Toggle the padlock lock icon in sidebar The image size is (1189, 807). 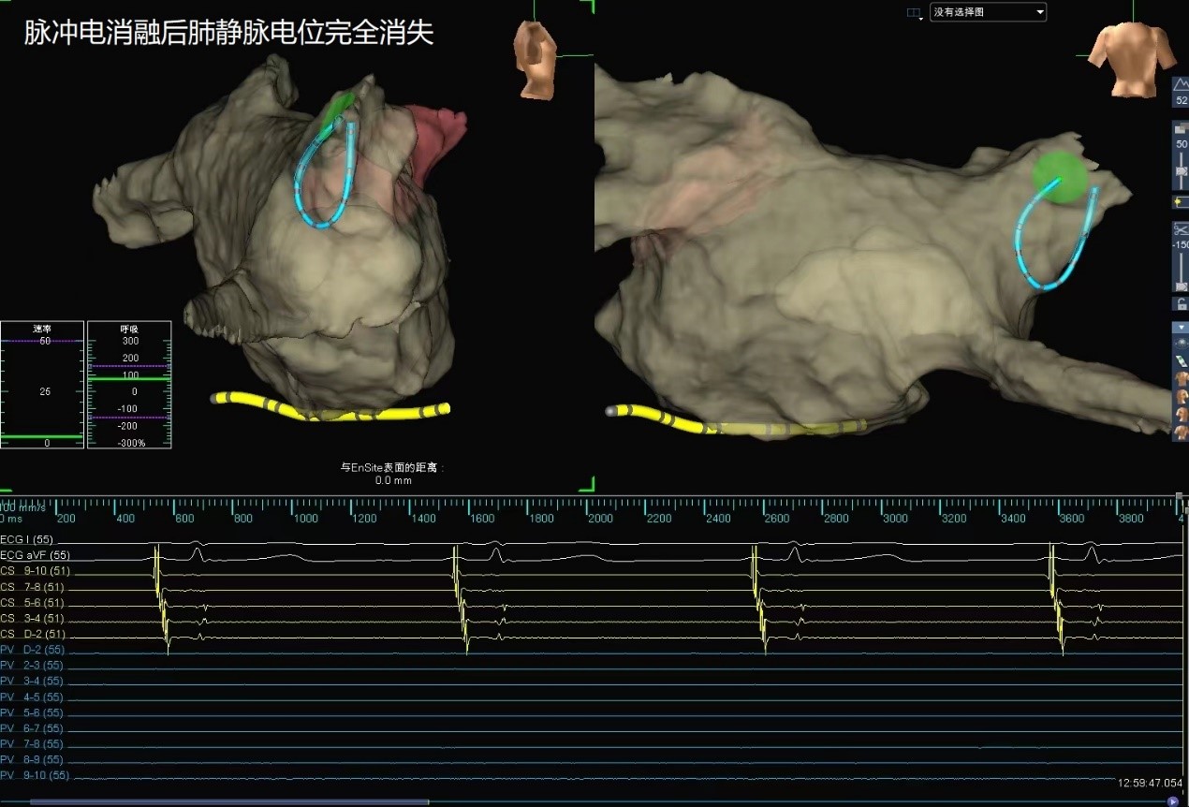click(1181, 303)
